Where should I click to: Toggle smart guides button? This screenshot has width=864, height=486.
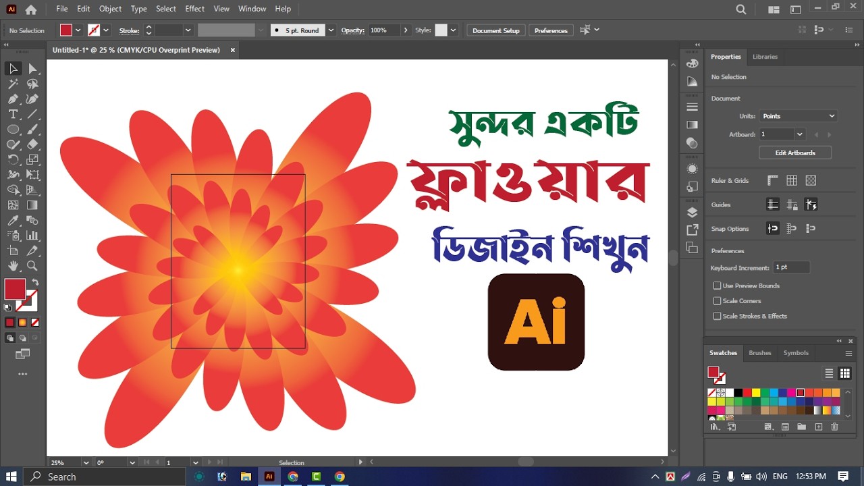pos(811,205)
